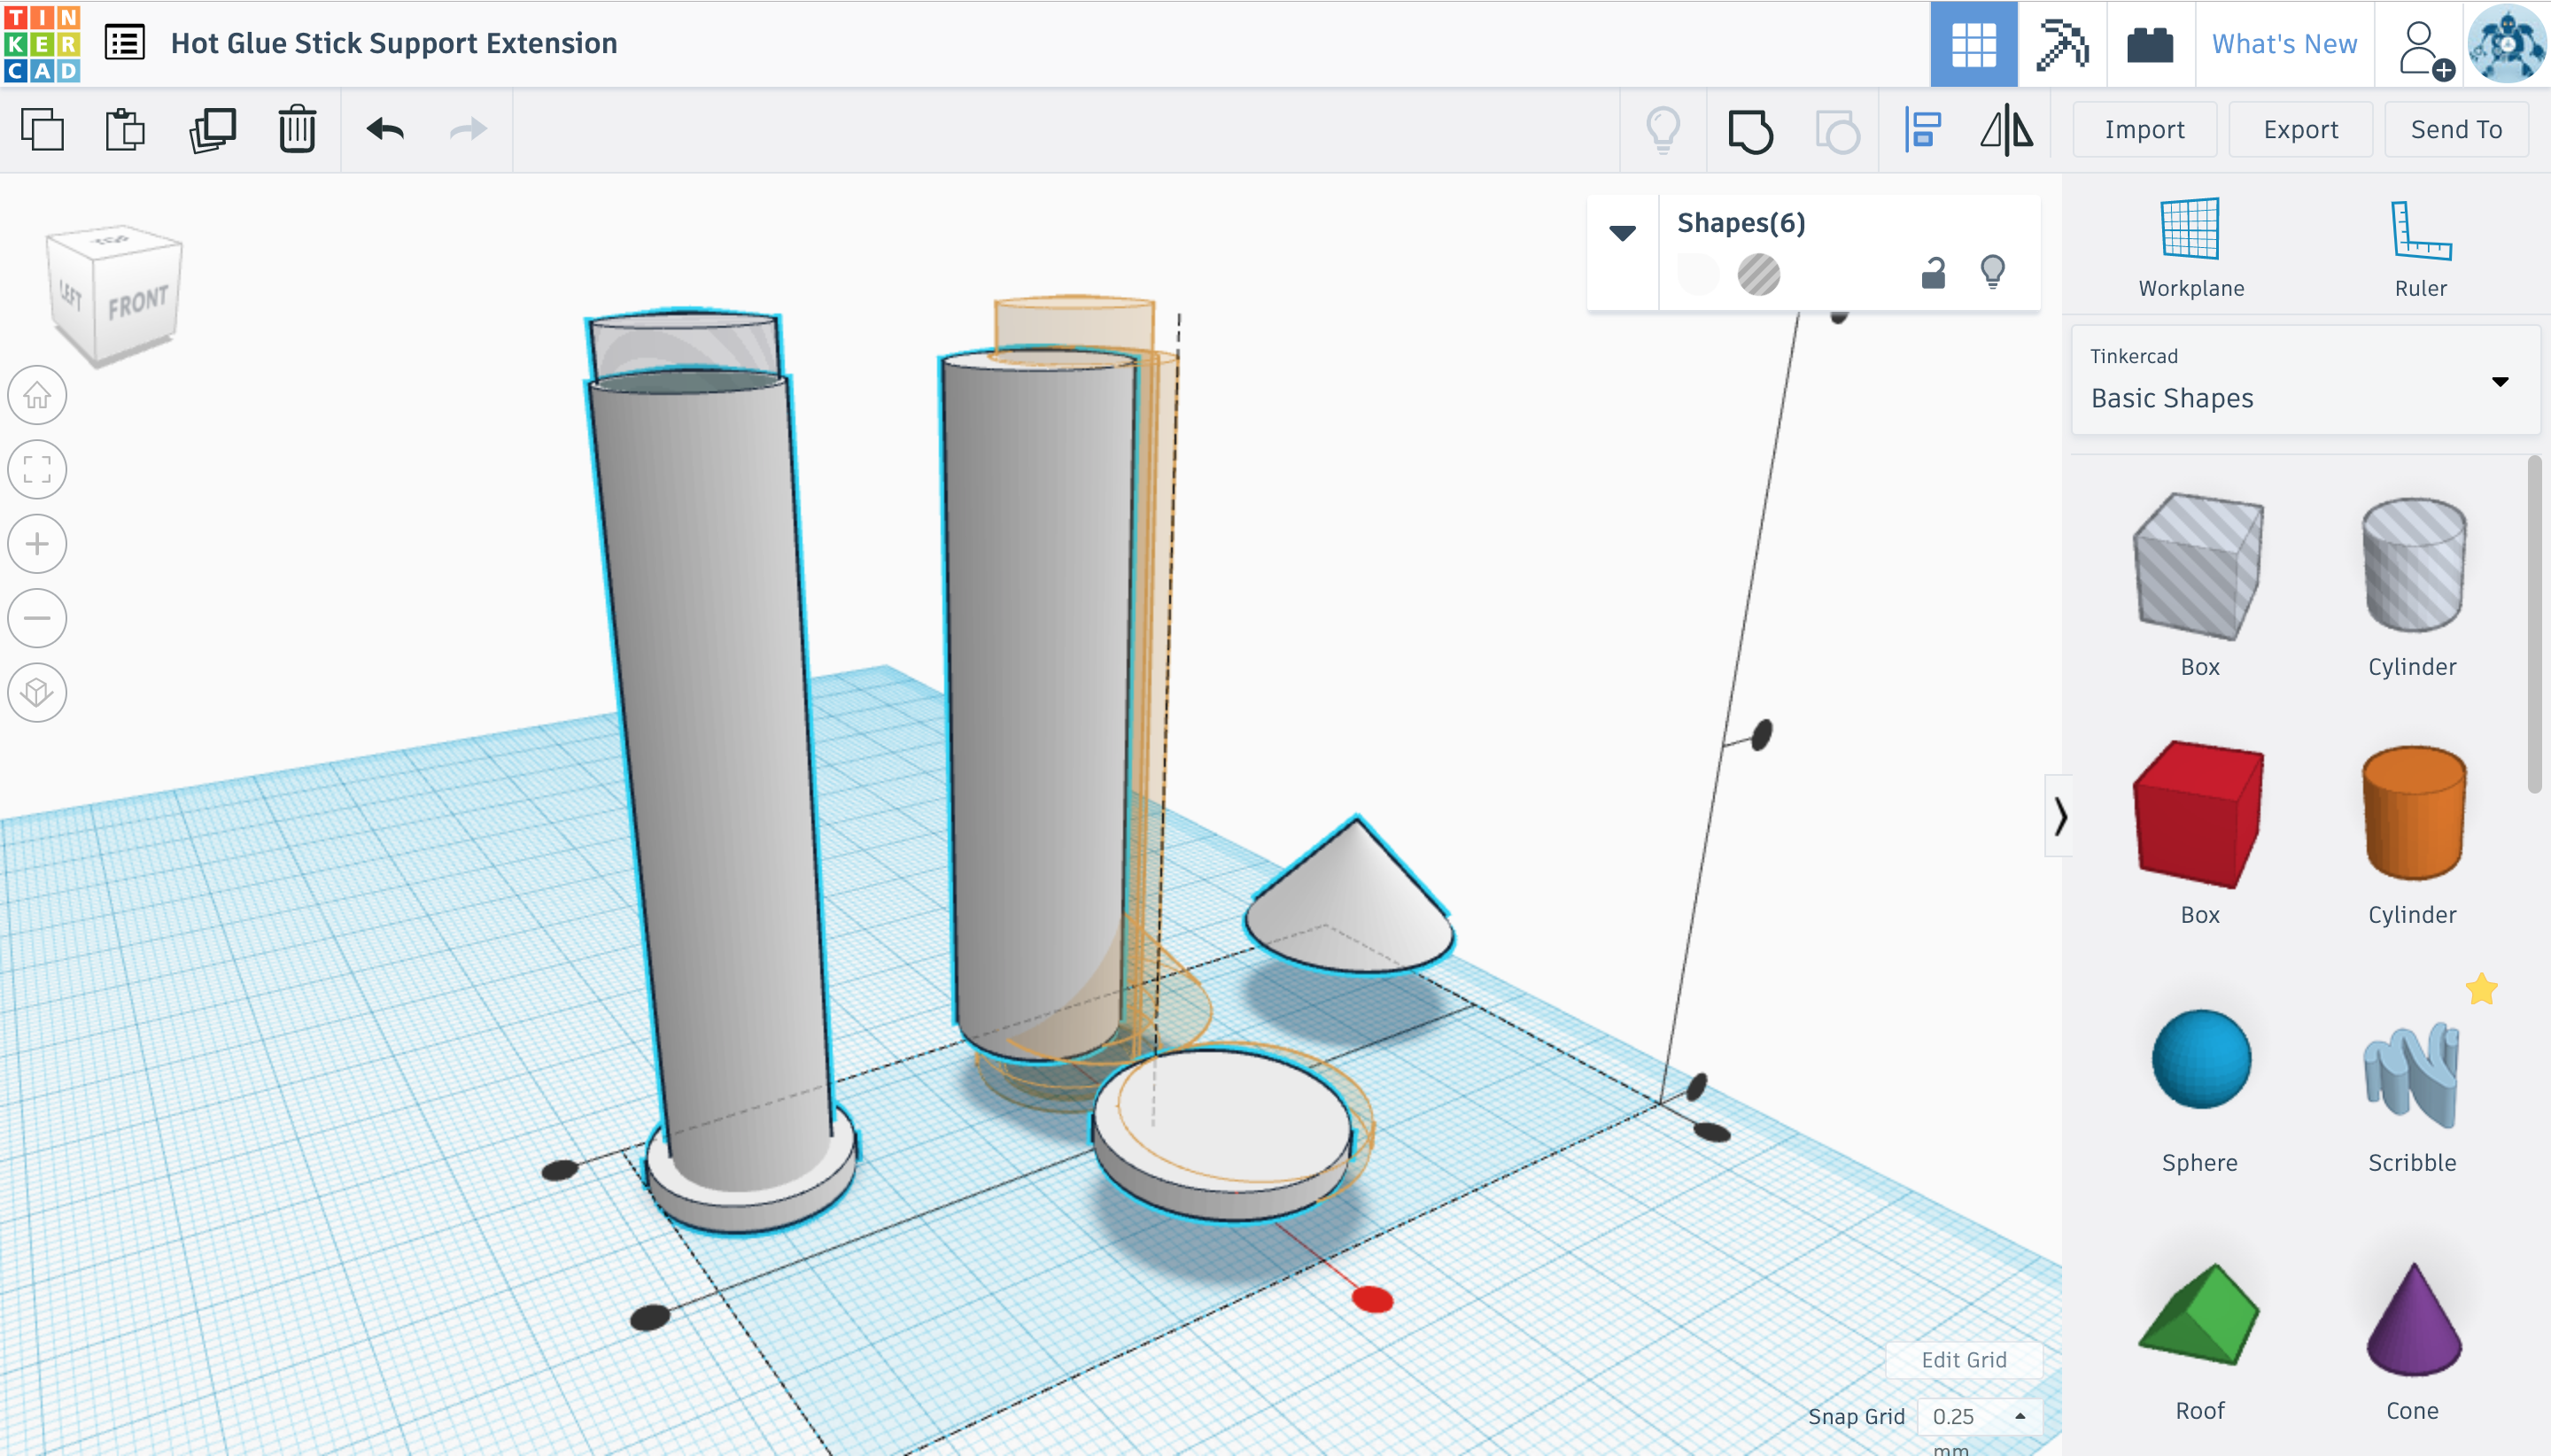Viewport: 2551px width, 1456px height.
Task: Click the Export button
Action: click(x=2300, y=130)
